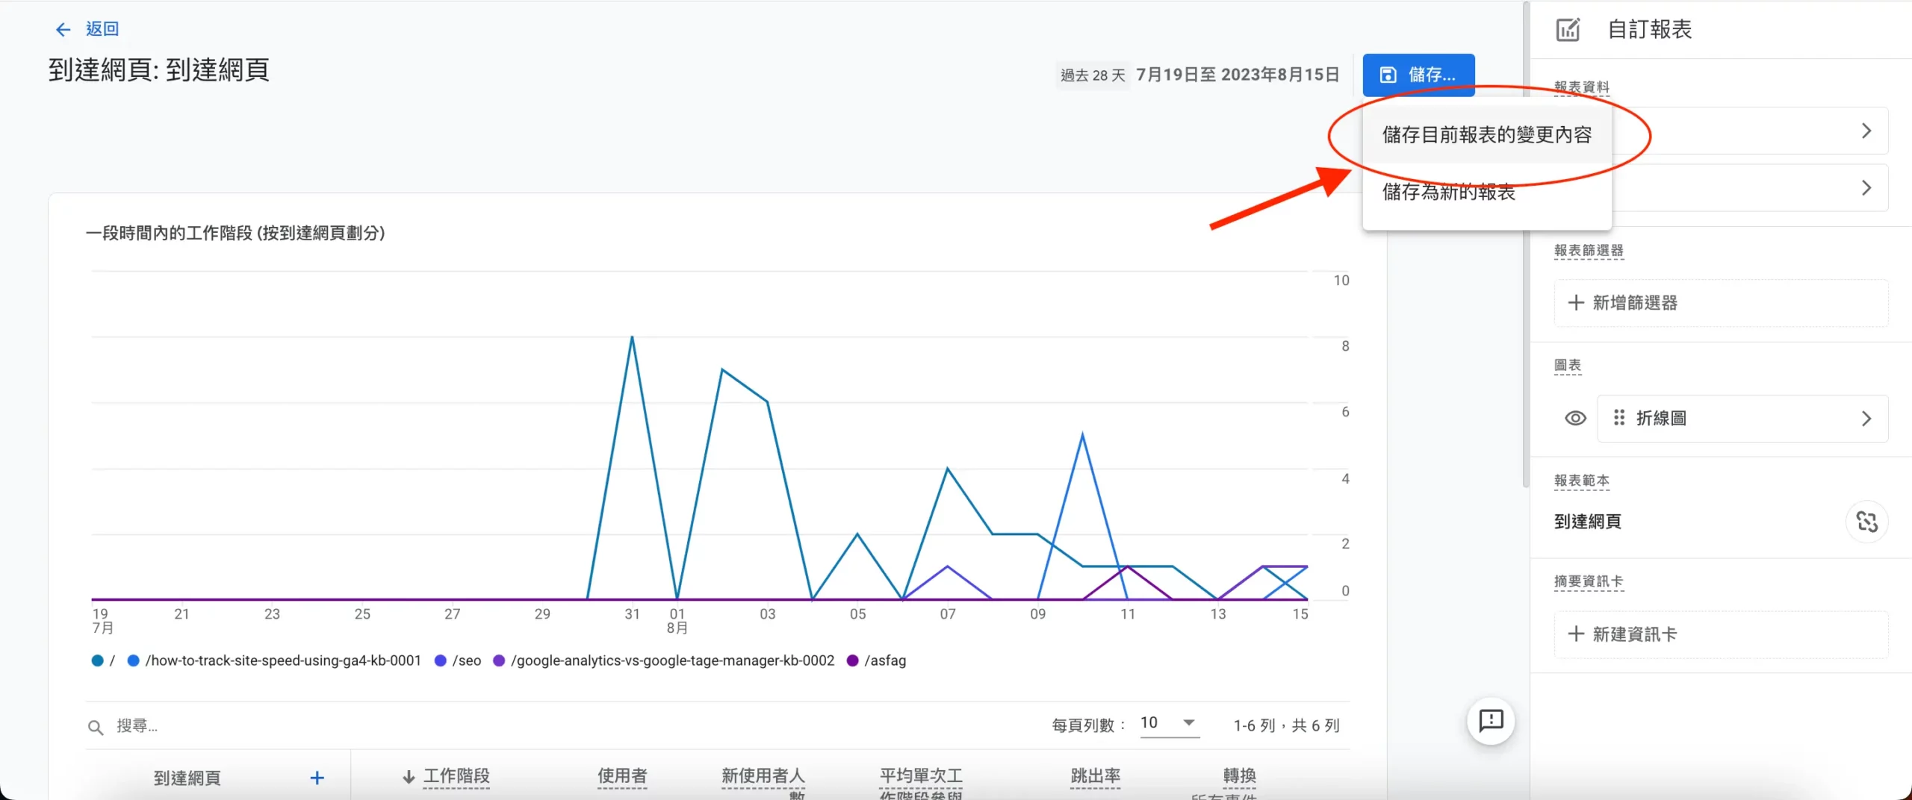Open the 折線圖 chart settings chevron

pyautogui.click(x=1866, y=418)
